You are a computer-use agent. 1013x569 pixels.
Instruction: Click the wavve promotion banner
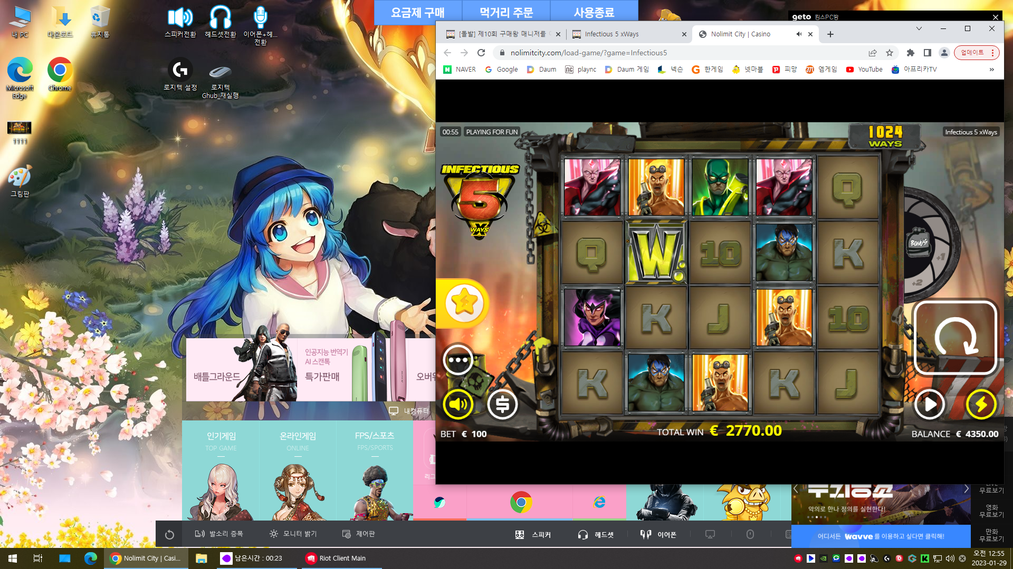[881, 536]
